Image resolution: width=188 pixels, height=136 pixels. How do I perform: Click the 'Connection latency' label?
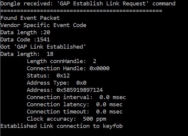56,104
